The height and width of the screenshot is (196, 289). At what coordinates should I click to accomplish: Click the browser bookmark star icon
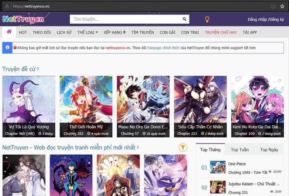pos(282,6)
